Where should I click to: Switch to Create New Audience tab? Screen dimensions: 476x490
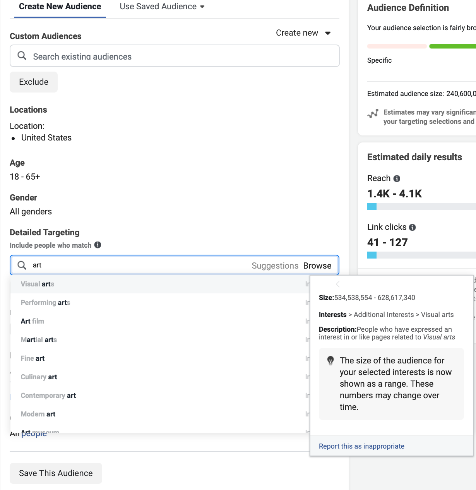[x=60, y=7]
